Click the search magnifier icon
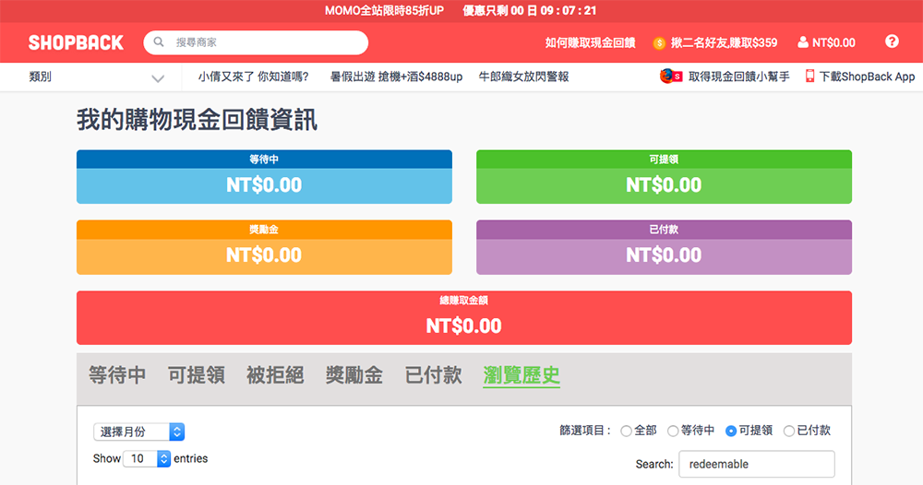 pyautogui.click(x=160, y=42)
